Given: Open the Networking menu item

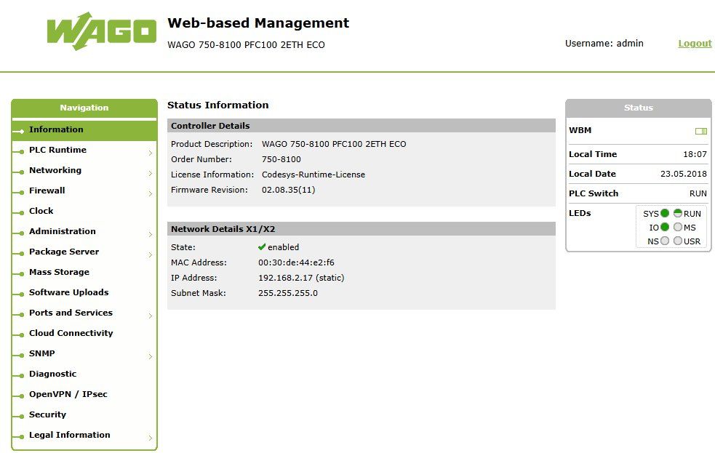Looking at the screenshot, I should pos(84,170).
